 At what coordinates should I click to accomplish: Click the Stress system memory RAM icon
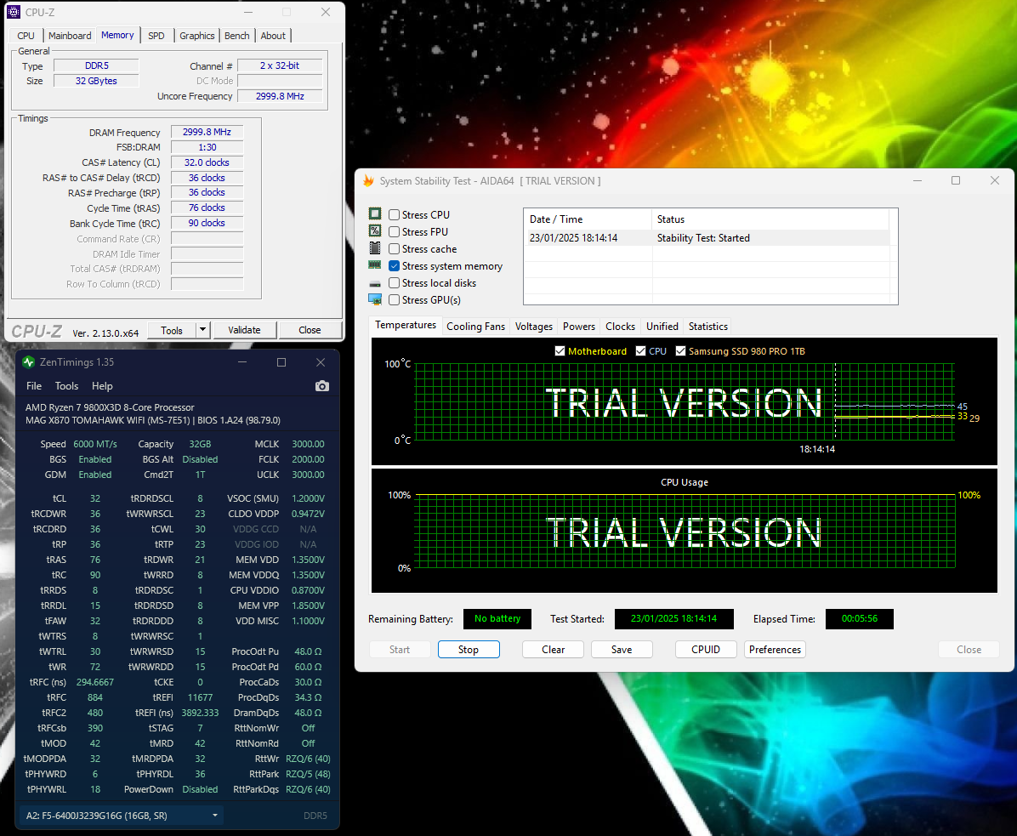[375, 265]
